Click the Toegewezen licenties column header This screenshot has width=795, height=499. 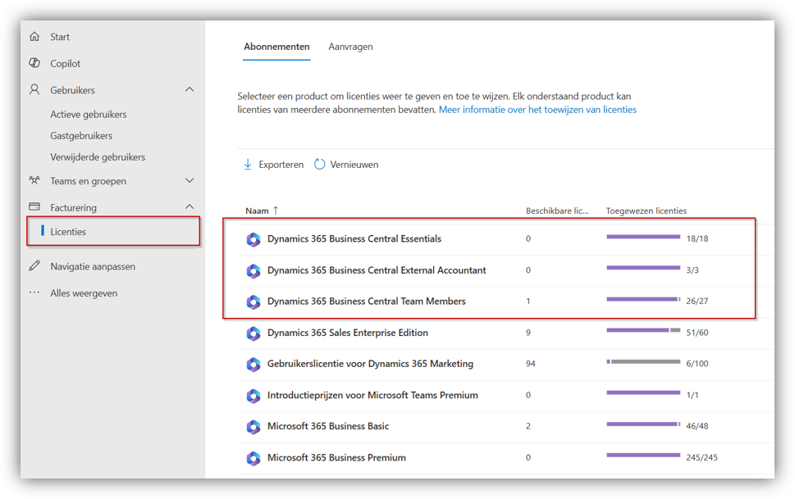pyautogui.click(x=647, y=211)
